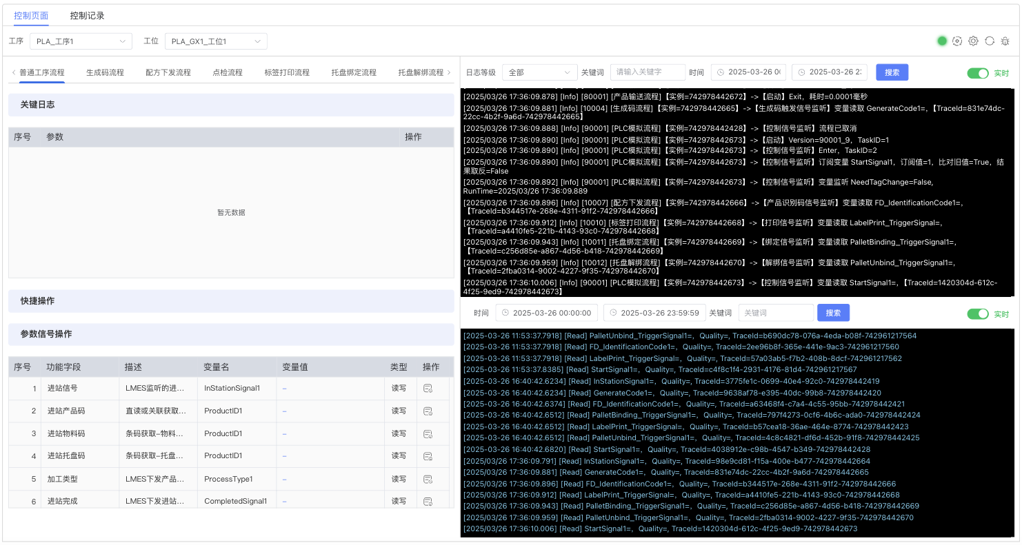Open the 工序 dropdown PLA_工序1

[x=81, y=42]
